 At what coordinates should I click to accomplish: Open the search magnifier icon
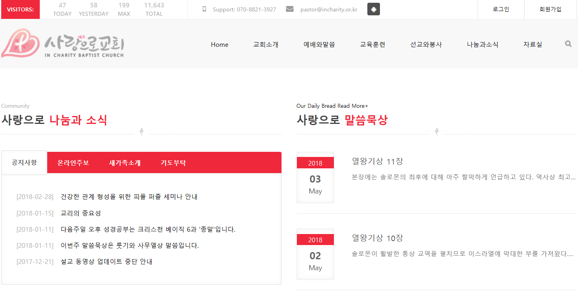point(568,44)
